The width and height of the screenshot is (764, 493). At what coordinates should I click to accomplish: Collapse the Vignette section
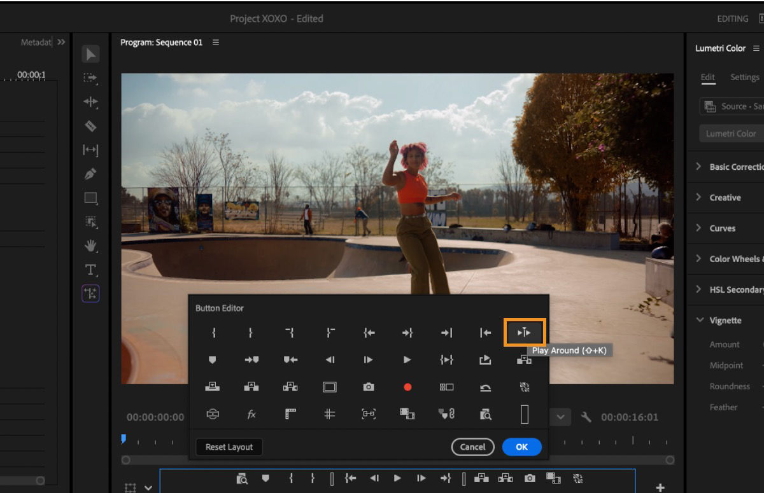tap(725, 321)
